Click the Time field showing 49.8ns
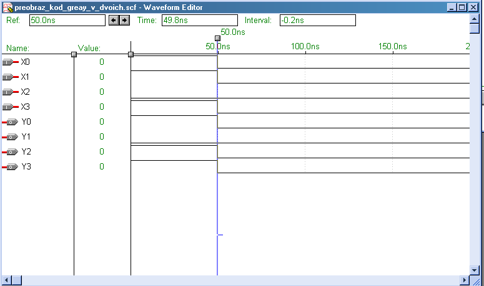 pyautogui.click(x=200, y=21)
